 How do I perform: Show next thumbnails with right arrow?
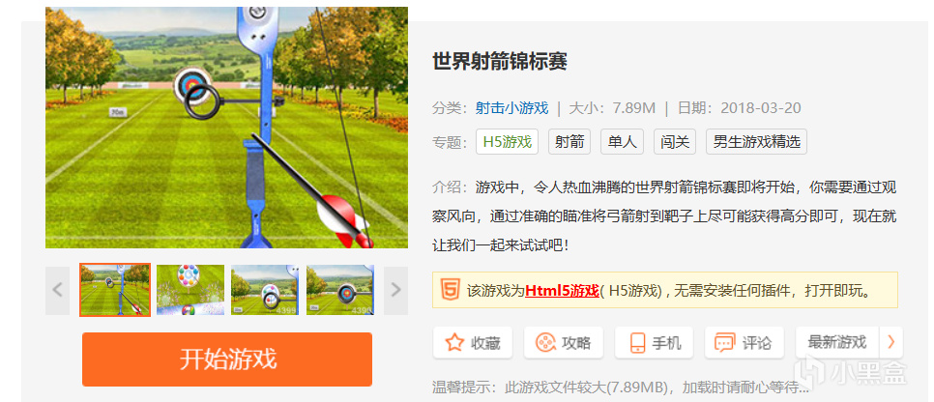point(395,290)
